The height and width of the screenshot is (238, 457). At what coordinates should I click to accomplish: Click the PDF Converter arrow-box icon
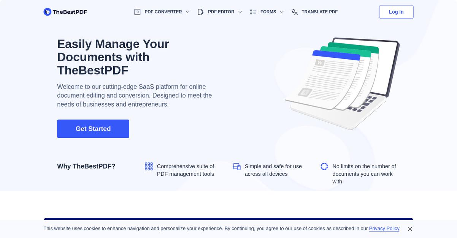tap(137, 12)
